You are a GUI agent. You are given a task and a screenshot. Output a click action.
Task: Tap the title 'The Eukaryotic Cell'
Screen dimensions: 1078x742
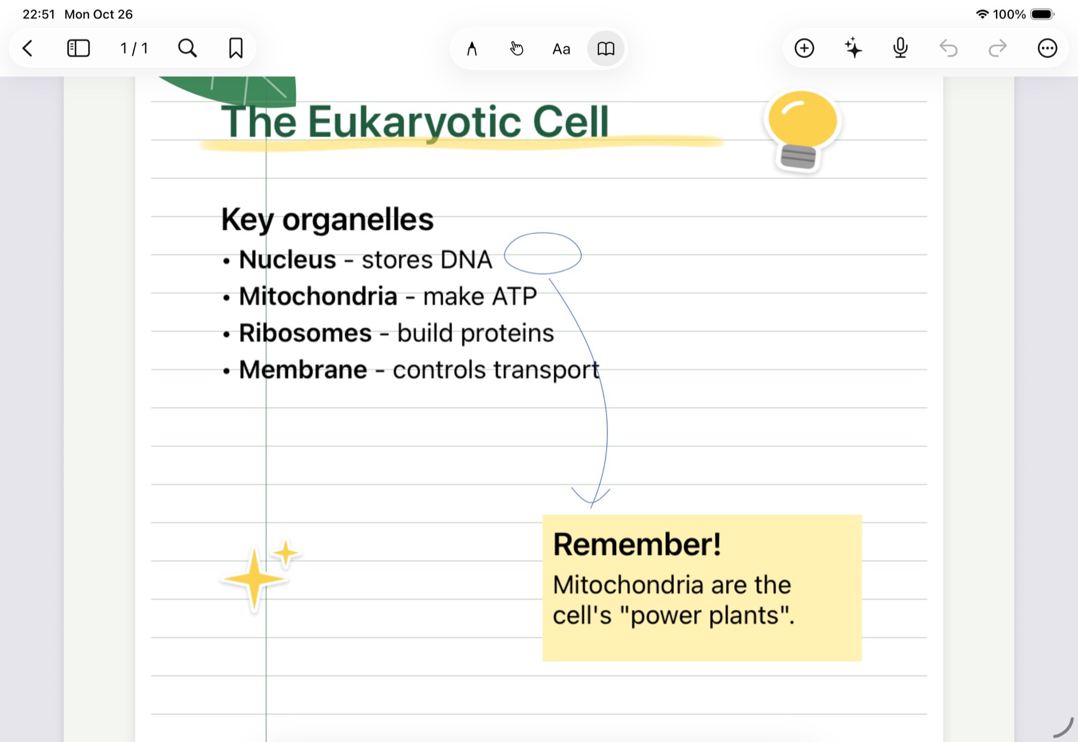(414, 121)
